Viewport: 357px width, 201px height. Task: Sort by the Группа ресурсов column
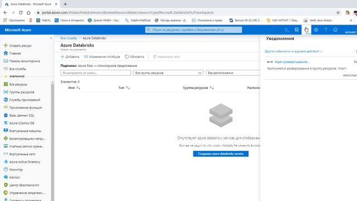[198, 88]
